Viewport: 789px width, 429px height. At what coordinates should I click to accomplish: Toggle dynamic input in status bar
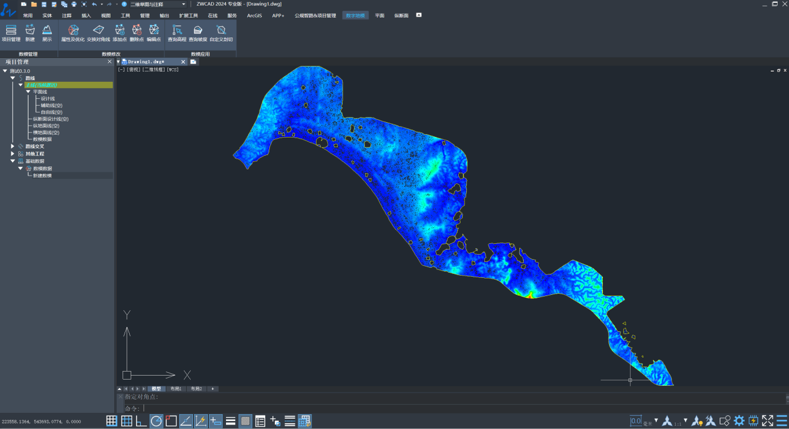pos(215,421)
